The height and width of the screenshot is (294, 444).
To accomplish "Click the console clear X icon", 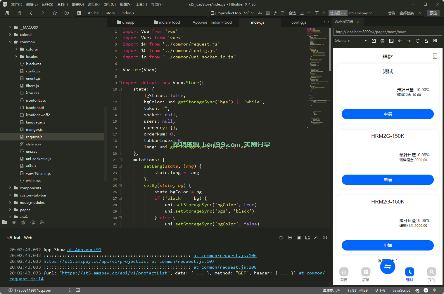I will click(325, 238).
